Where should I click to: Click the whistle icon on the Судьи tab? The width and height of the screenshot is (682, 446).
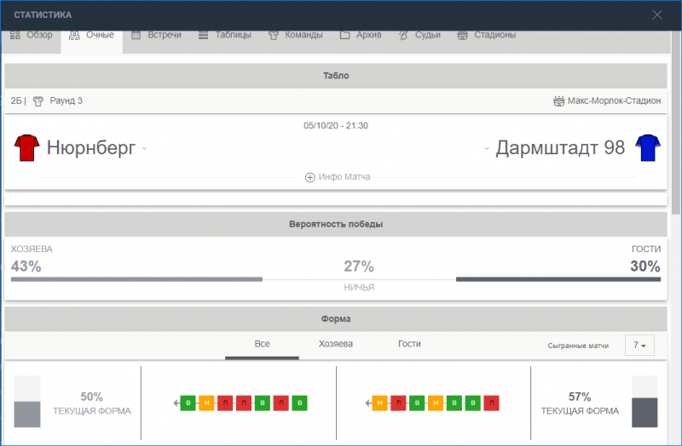click(x=403, y=35)
